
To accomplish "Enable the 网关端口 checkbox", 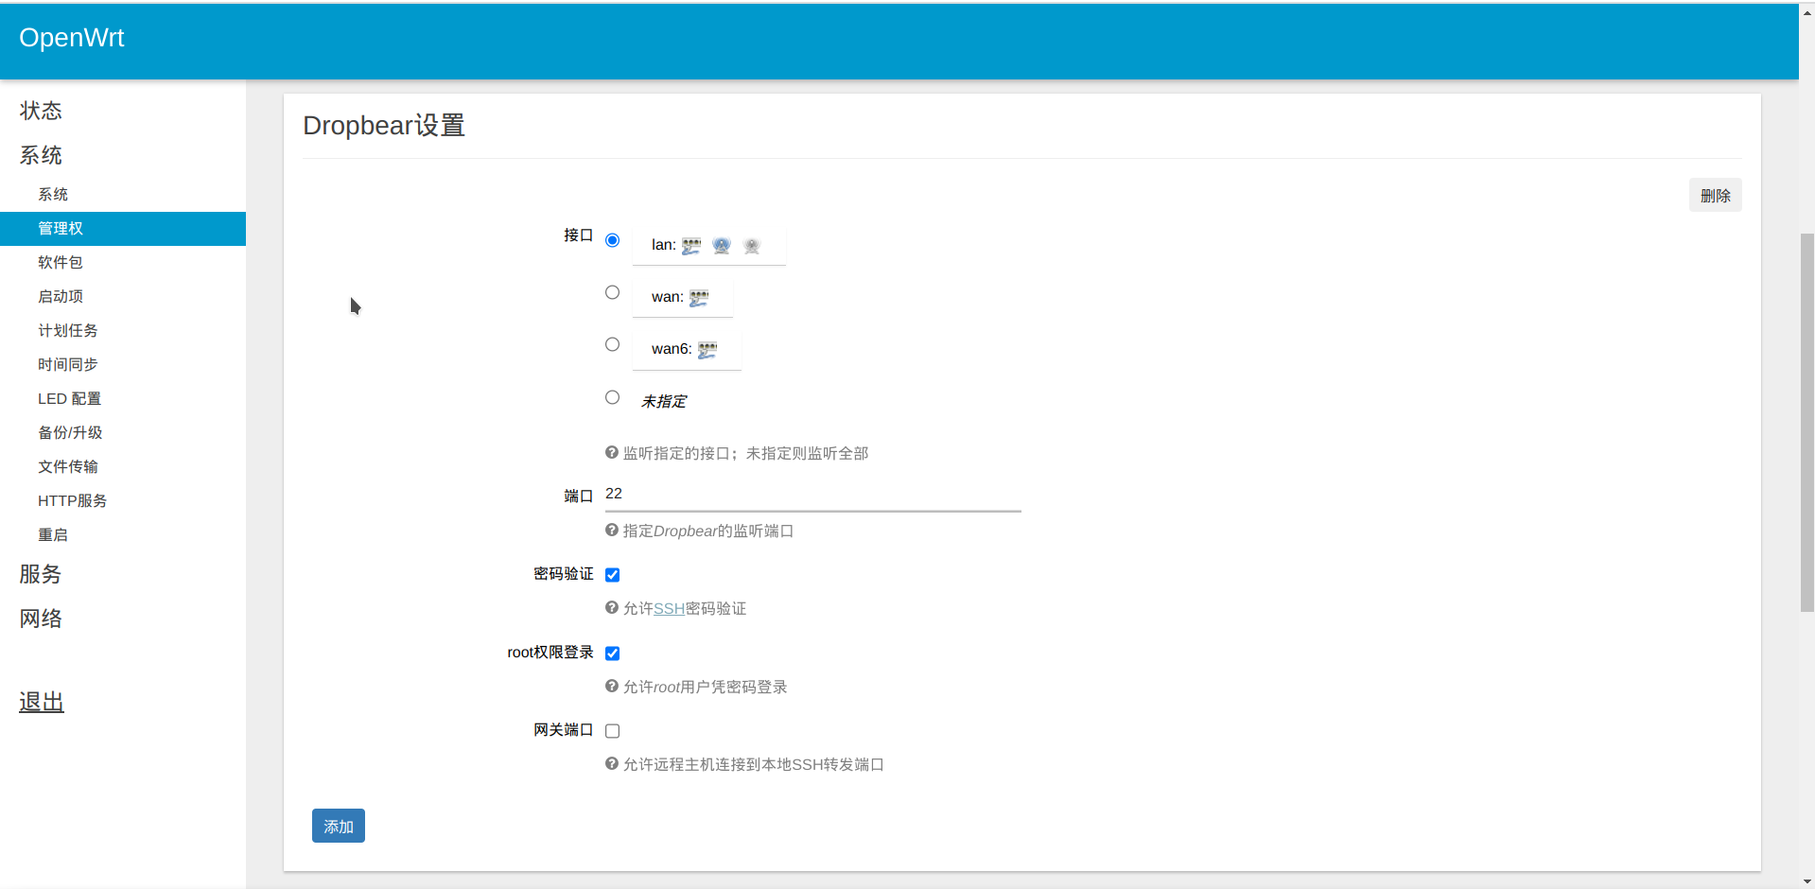I will tap(613, 731).
